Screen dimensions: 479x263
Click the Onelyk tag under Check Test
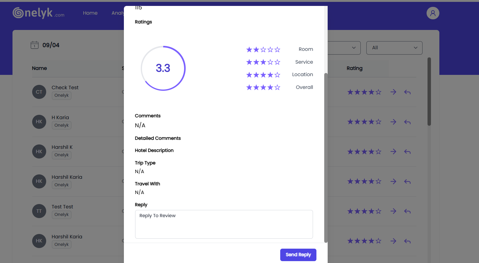61,95
